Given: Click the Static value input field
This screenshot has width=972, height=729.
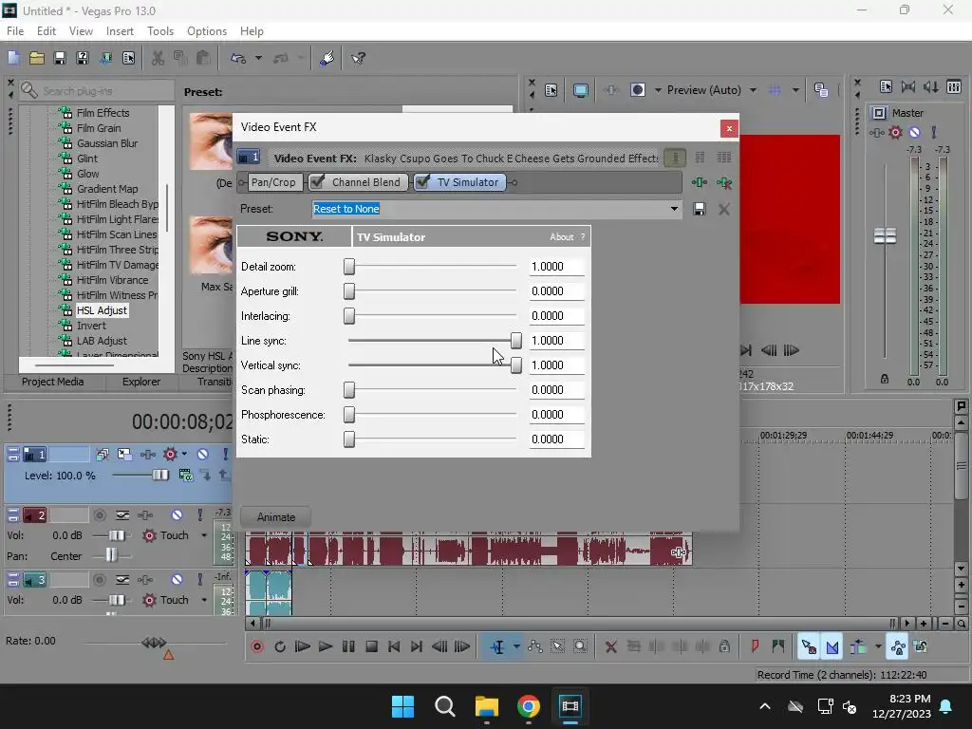Looking at the screenshot, I should click(x=556, y=439).
